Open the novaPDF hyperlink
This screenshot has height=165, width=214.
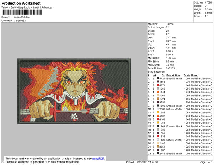pyautogui.click(x=98, y=159)
